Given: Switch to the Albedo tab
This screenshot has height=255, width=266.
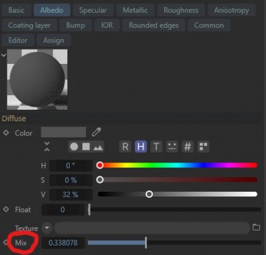Looking at the screenshot, I should (52, 10).
